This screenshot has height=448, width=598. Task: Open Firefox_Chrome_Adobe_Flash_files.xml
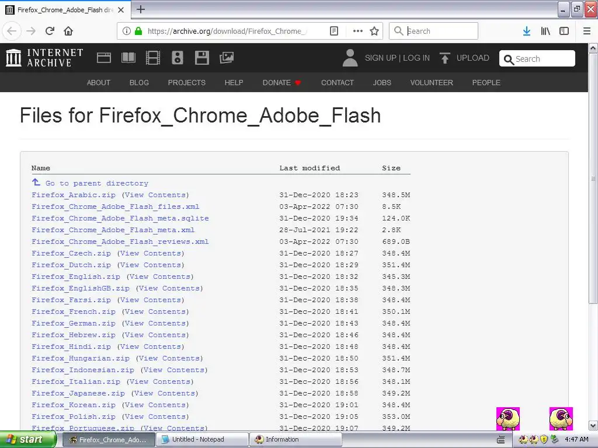click(116, 206)
